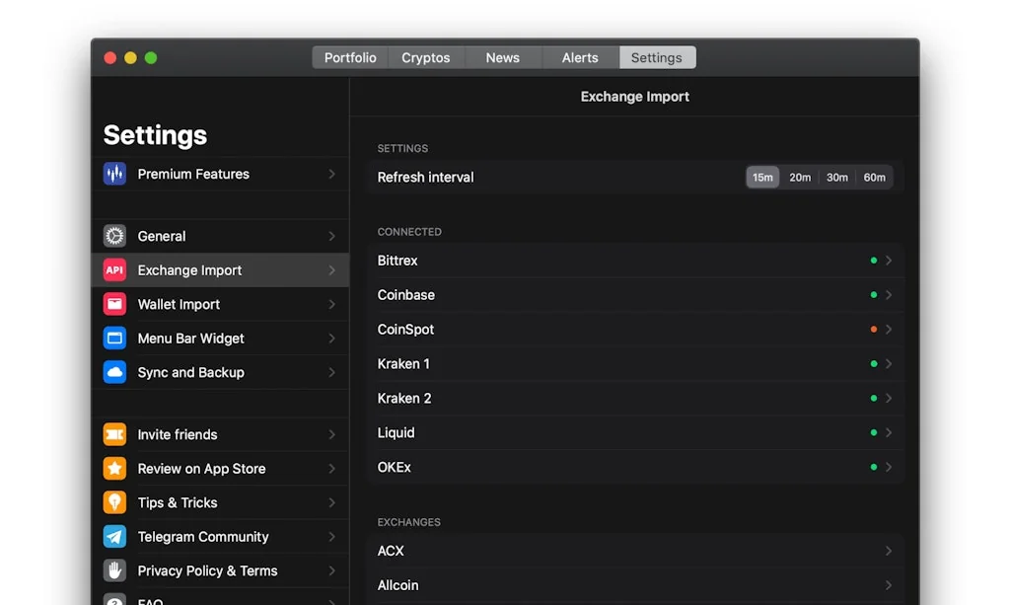The width and height of the screenshot is (1010, 605).
Task: Select the Wallet Import wallet icon
Action: click(x=114, y=304)
